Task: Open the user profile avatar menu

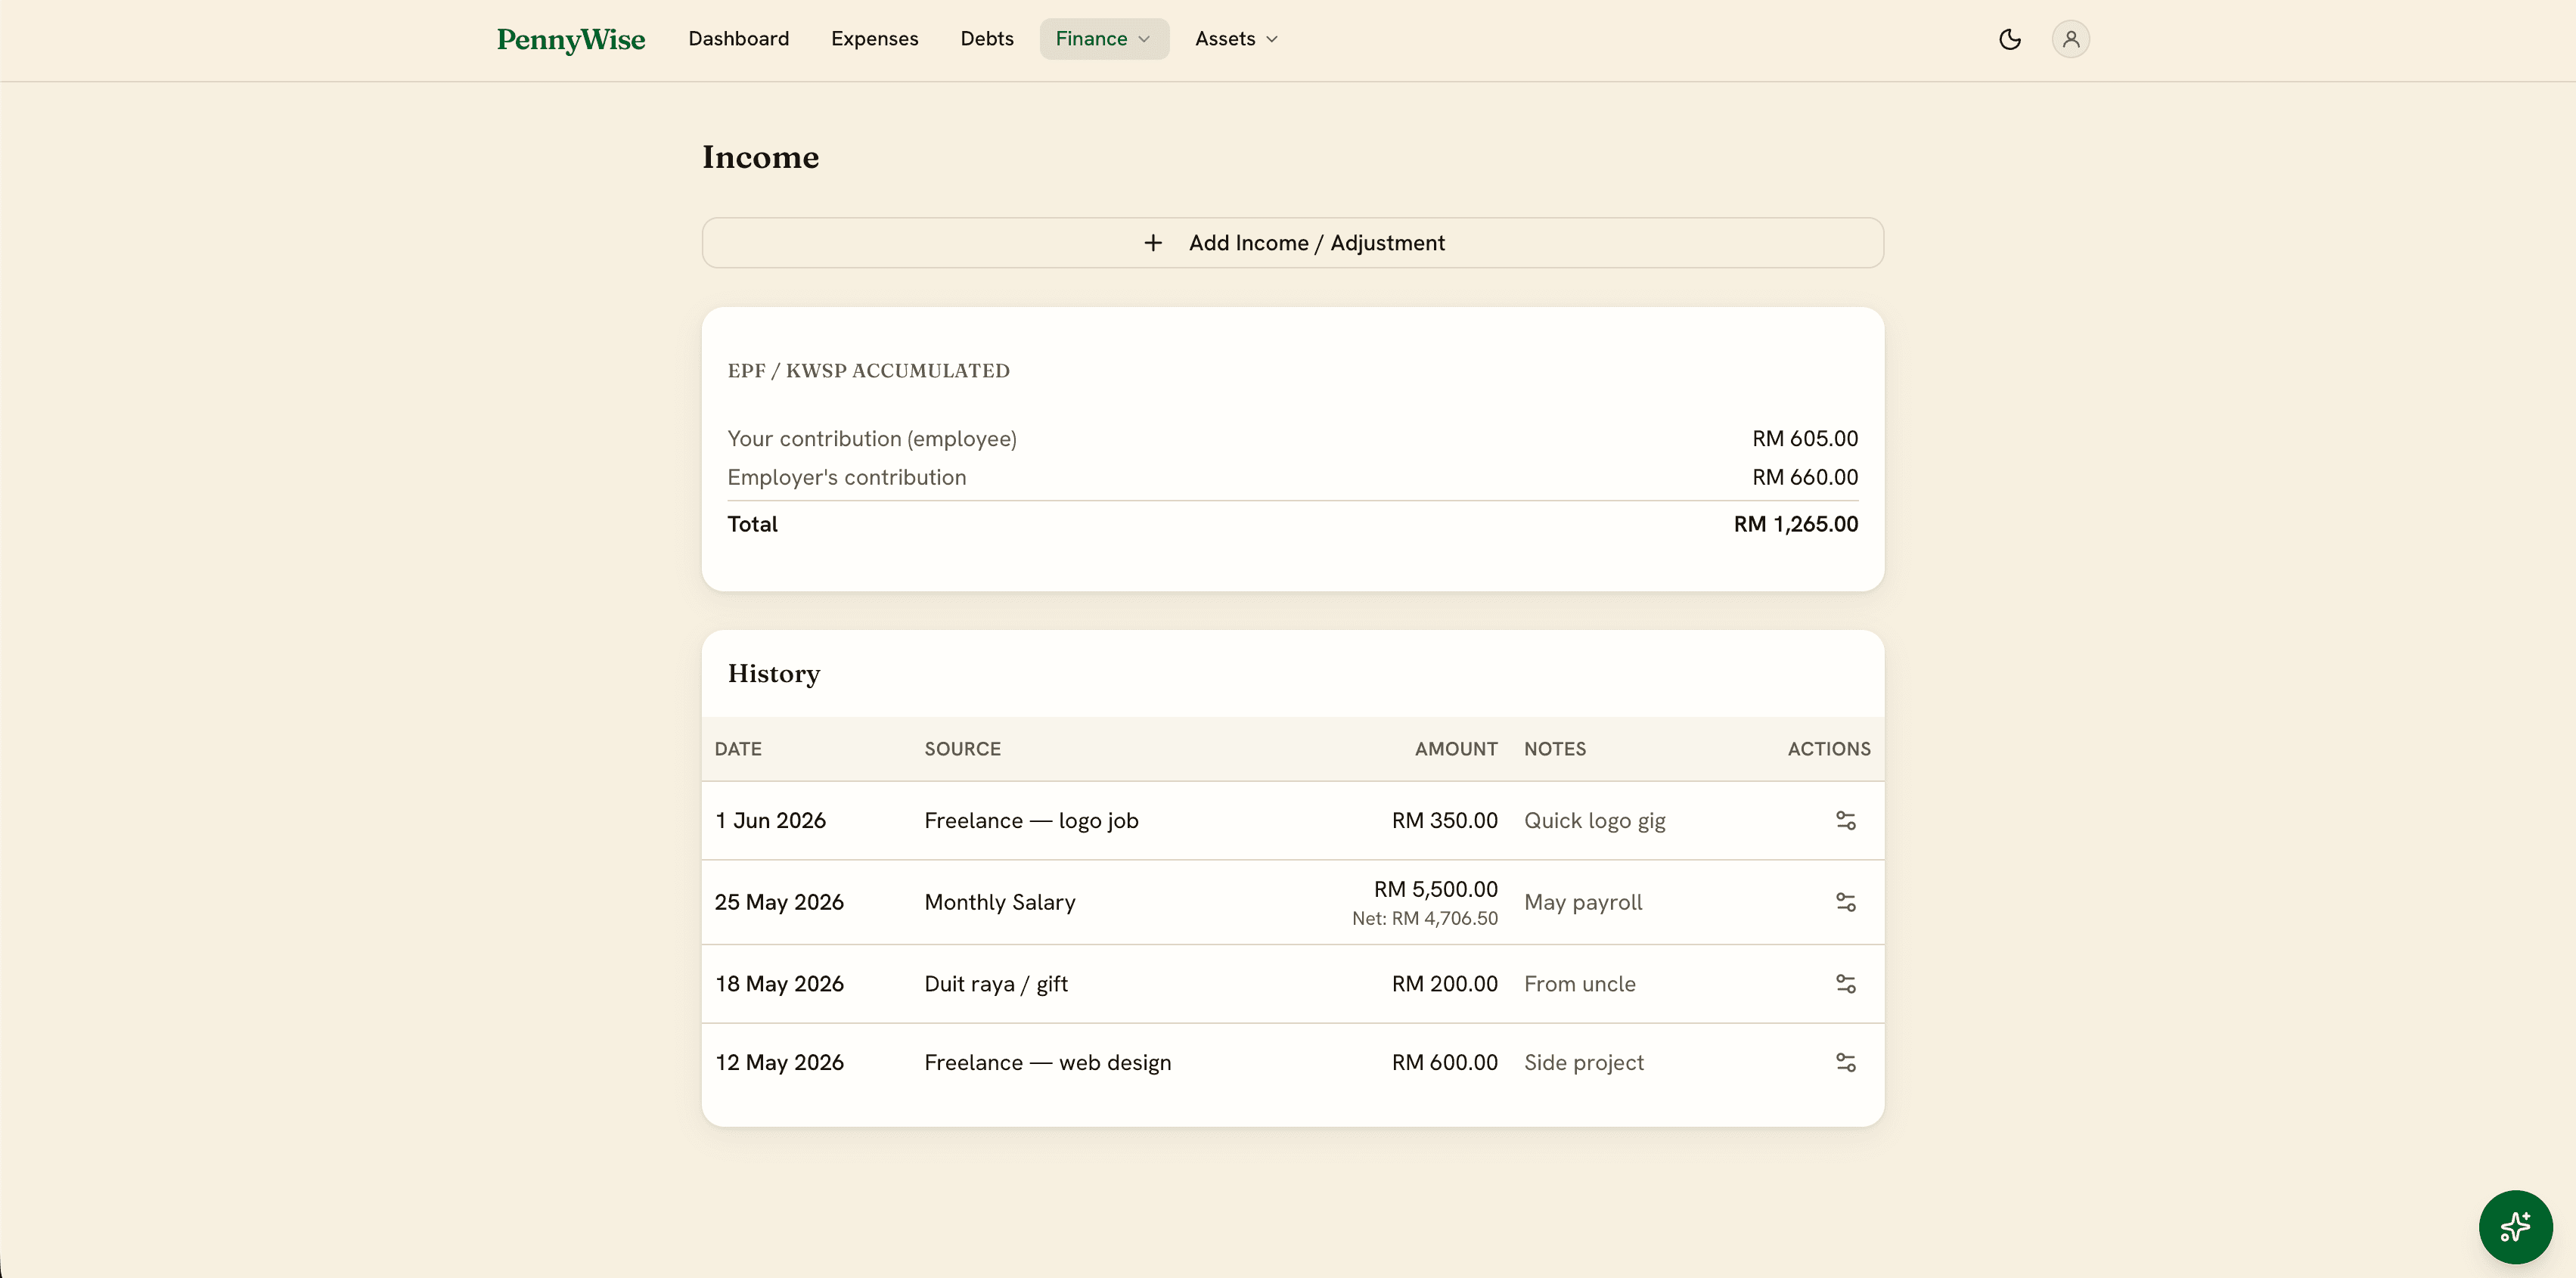Action: (2070, 39)
